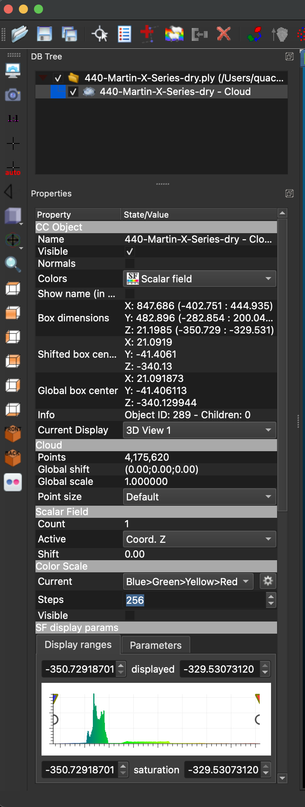Click the green-red shapes registration icon
The image size is (305, 807).
click(255, 34)
